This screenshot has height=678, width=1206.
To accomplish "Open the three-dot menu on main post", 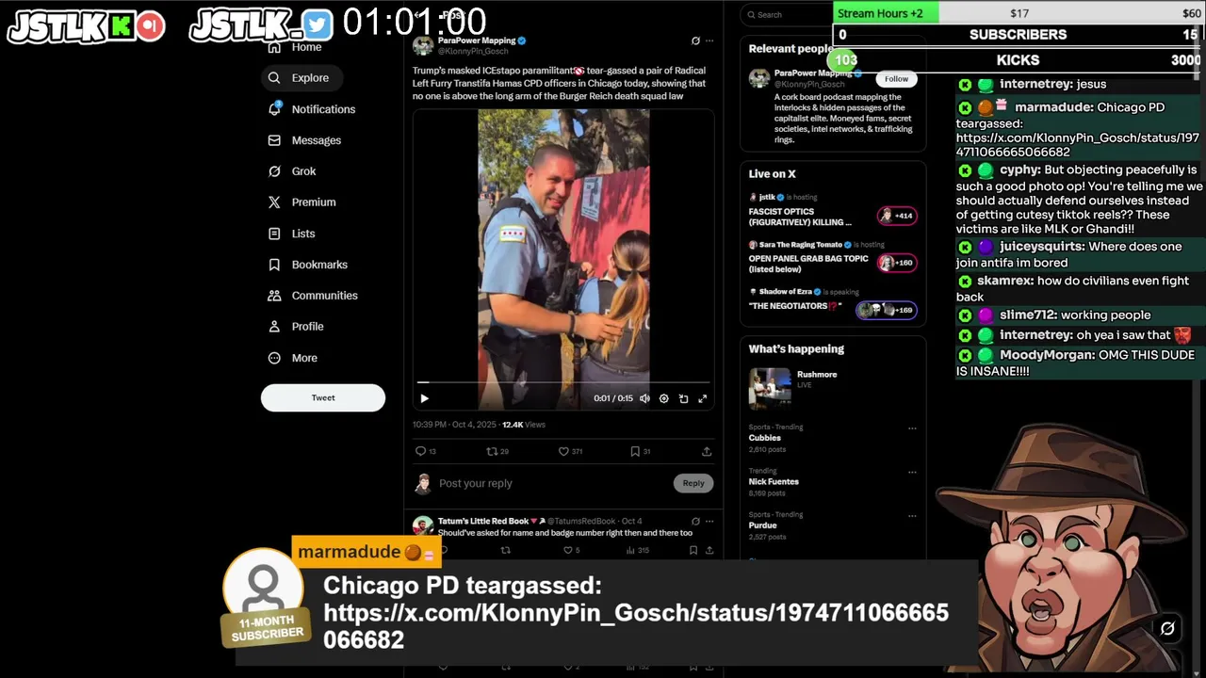I will 709,41.
